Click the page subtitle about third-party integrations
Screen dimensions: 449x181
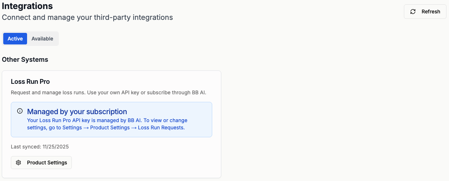coord(87,17)
